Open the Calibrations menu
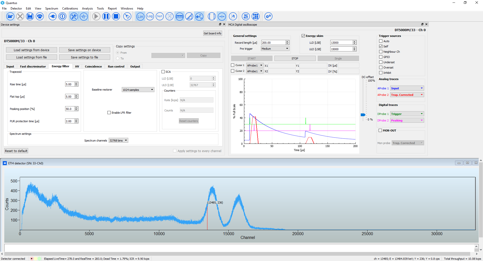Viewport: 483px width, 261px height. (x=70, y=9)
